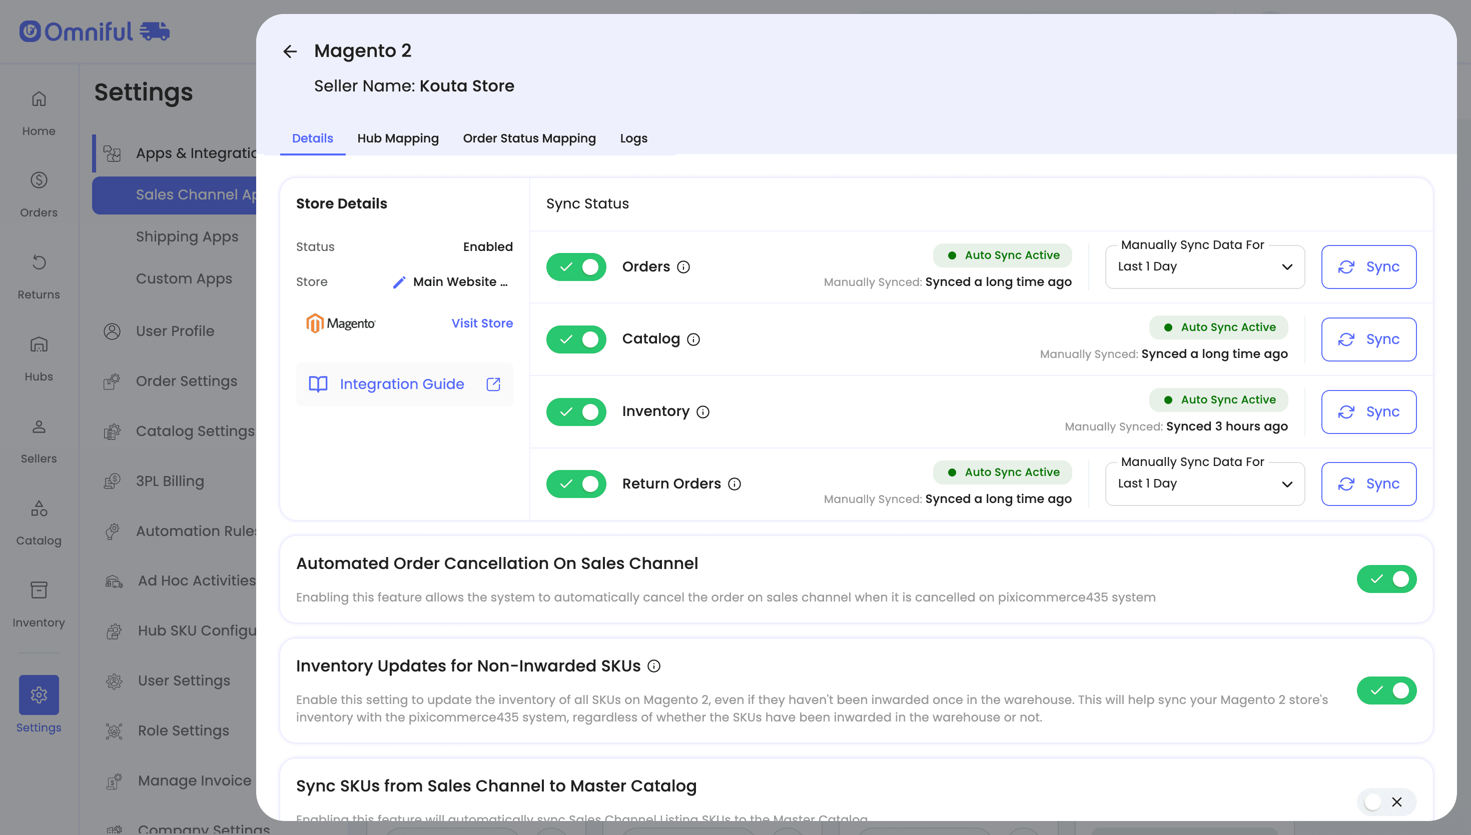Click info icon beside Inventory Updates for Non-Inwarded SKUs
Viewport: 1471px width, 835px height.
(654, 666)
